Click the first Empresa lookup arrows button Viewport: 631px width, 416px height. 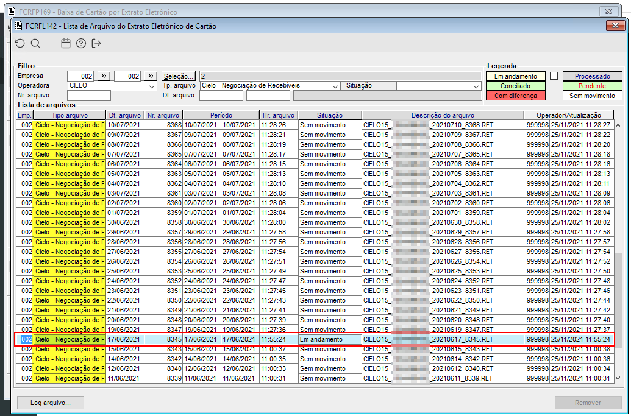click(104, 76)
